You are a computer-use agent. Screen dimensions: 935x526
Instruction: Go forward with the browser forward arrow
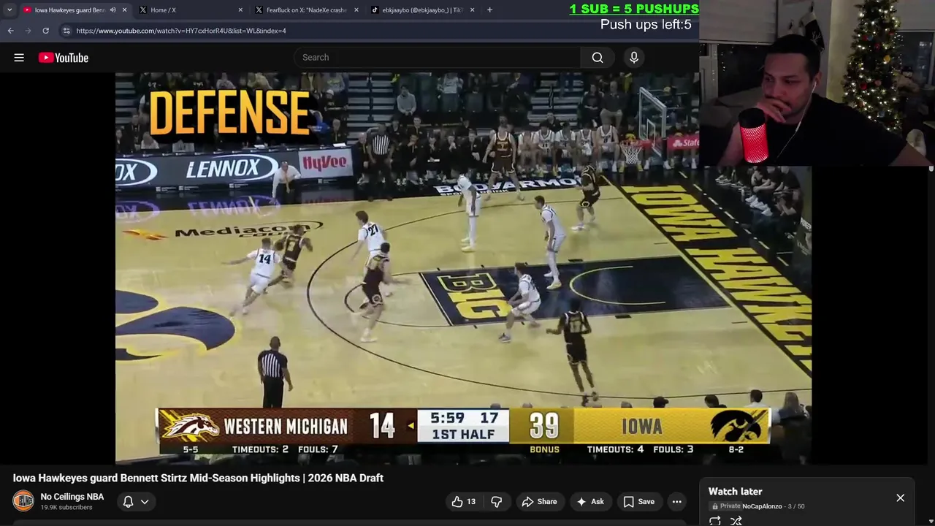(x=28, y=31)
